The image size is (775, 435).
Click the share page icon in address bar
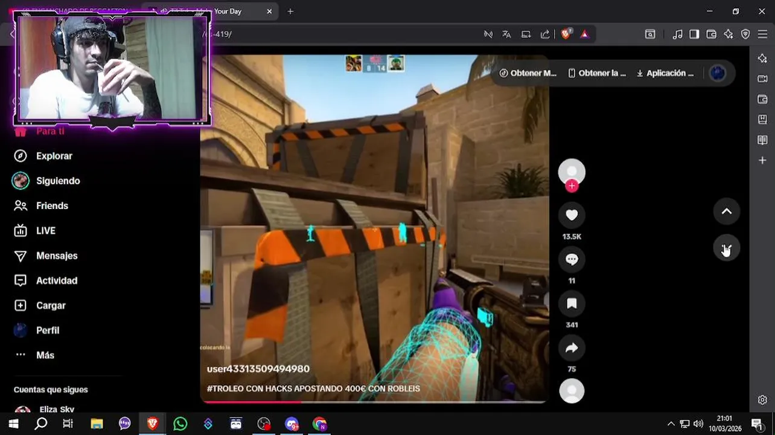(545, 34)
